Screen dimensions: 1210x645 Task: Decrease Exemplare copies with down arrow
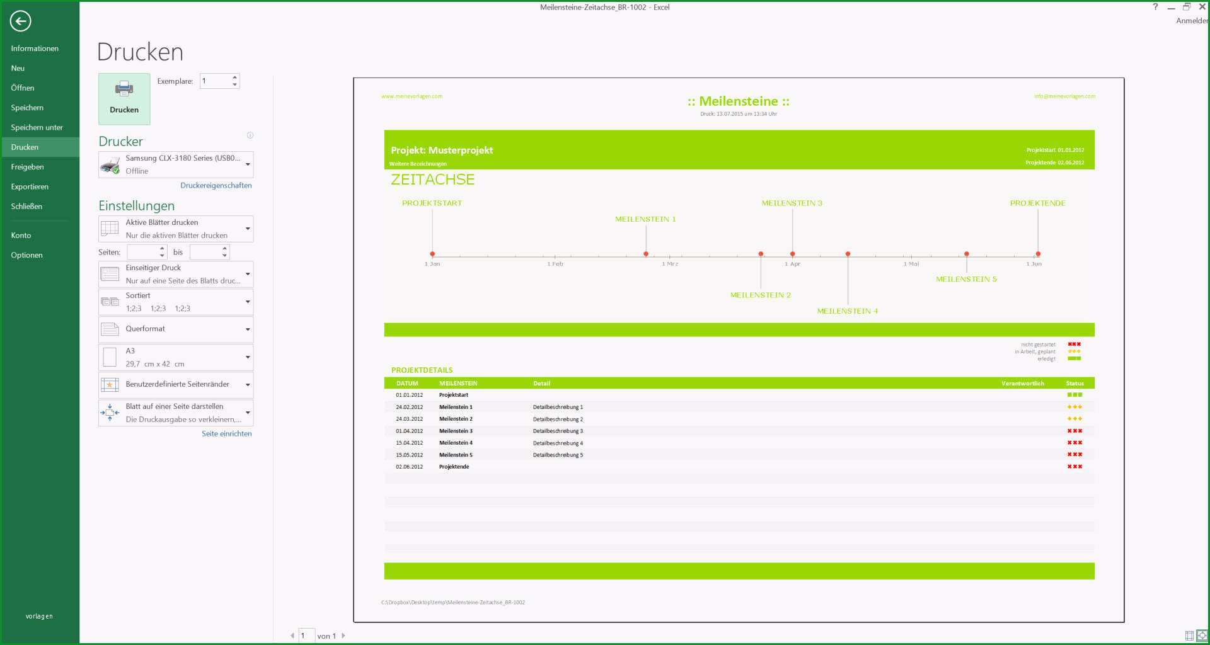tap(234, 84)
